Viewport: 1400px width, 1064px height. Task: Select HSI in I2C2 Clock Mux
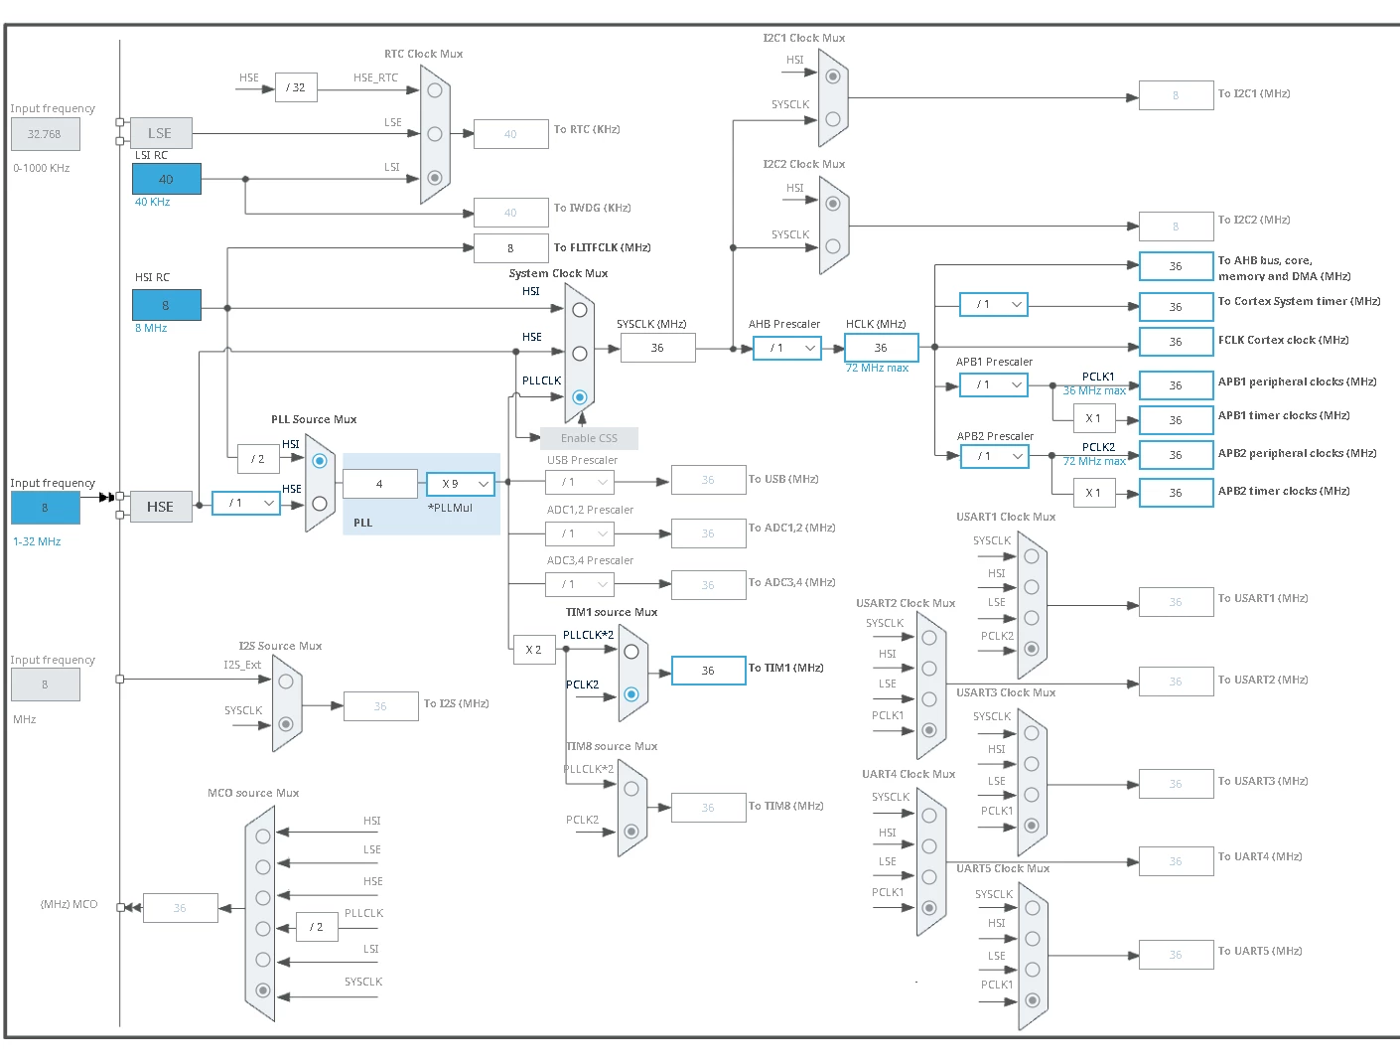[833, 204]
